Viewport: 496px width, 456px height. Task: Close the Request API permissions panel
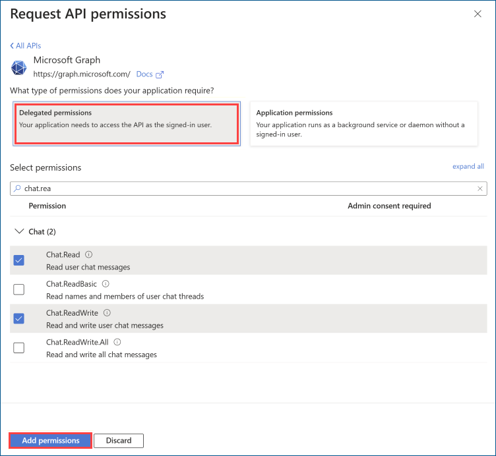[478, 14]
